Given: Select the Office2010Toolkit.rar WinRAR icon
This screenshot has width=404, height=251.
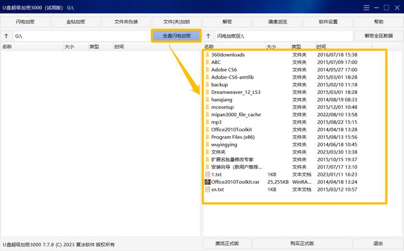Looking at the screenshot, I should [208, 182].
